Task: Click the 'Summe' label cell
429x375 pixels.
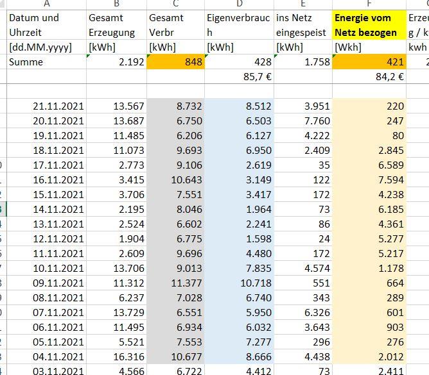Action: coord(46,62)
